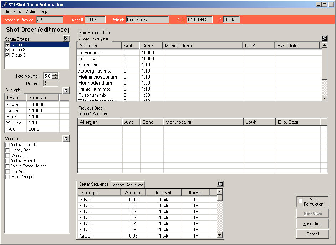This screenshot has height=245, width=336.
Task: Click the New Order button
Action: point(313,213)
